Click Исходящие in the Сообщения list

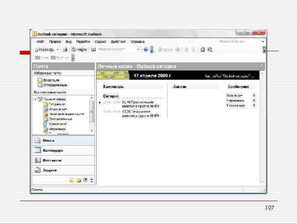tap(236, 105)
